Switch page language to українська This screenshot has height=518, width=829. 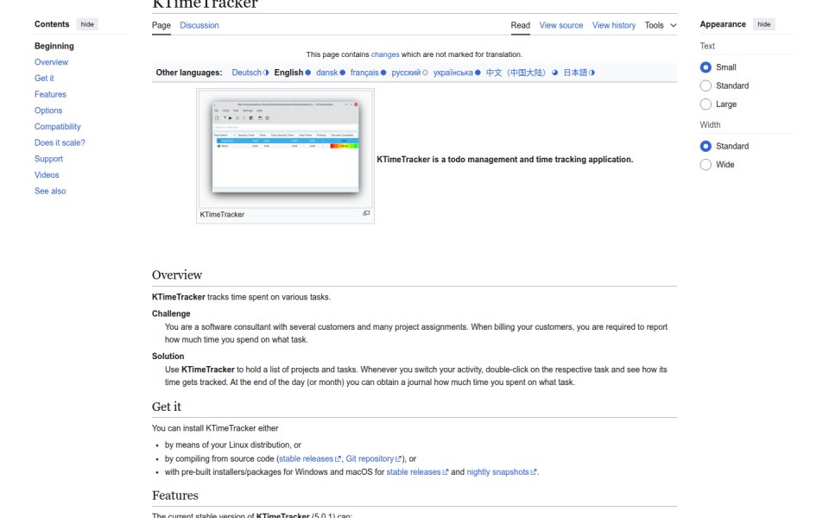tap(453, 73)
